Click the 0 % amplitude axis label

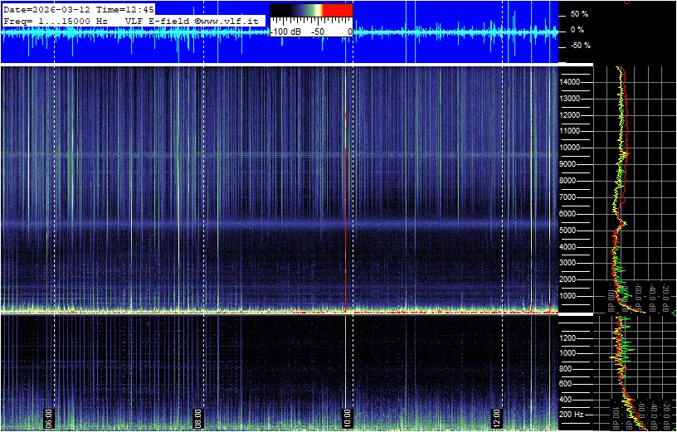point(578,30)
